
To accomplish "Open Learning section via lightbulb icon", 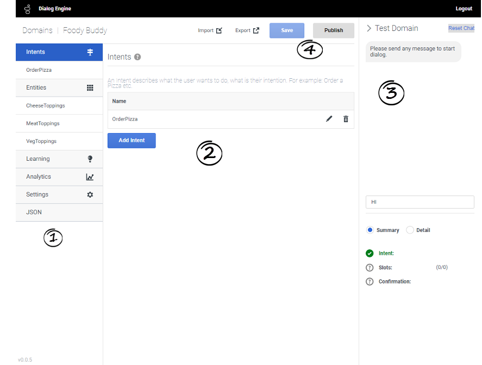I will [90, 159].
